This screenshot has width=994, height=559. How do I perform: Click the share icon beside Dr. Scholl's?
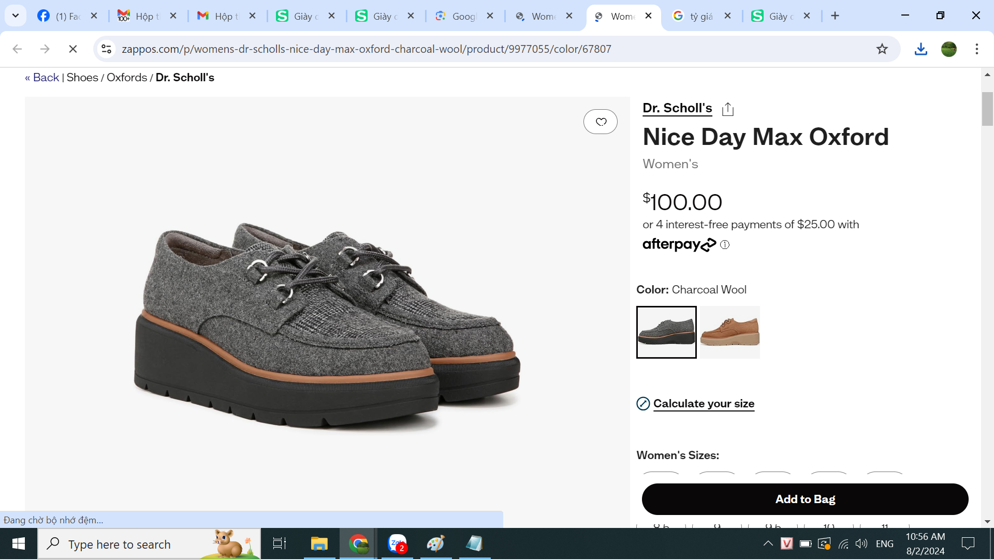(x=728, y=109)
